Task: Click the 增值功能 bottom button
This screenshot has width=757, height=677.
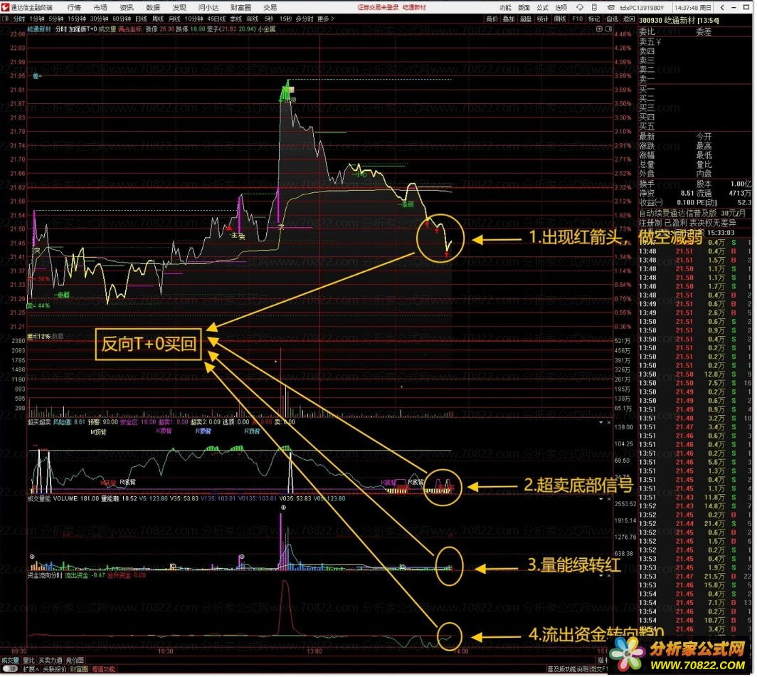Action: pyautogui.click(x=104, y=669)
